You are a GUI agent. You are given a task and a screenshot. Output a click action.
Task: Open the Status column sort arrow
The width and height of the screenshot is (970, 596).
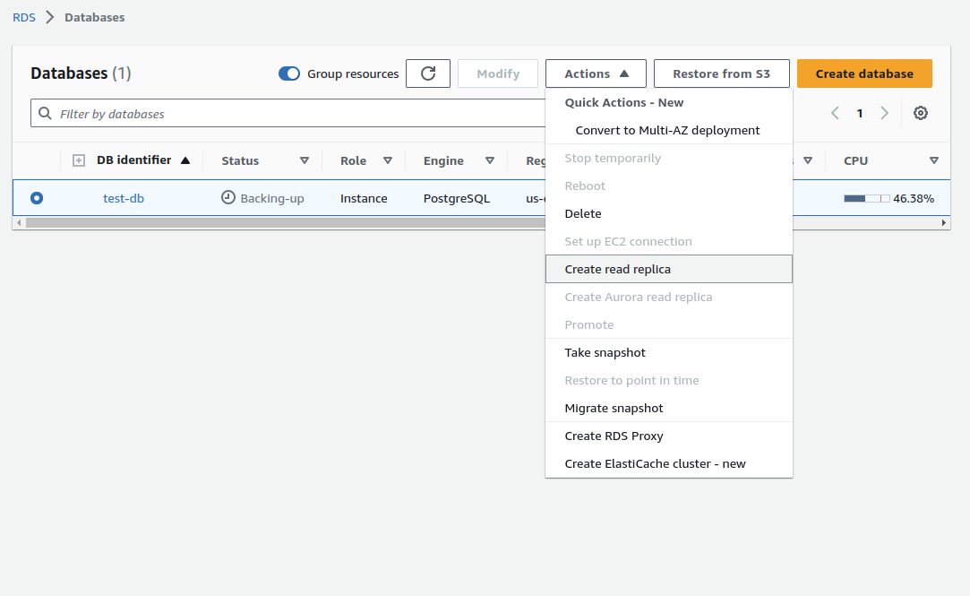pyautogui.click(x=305, y=160)
